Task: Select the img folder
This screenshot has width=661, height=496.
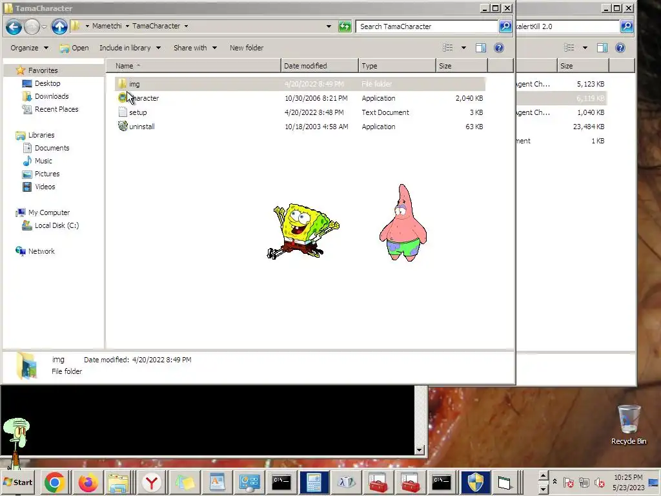Action: 300,84
